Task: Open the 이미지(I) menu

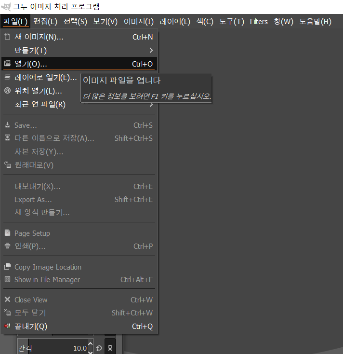Action: tap(139, 22)
